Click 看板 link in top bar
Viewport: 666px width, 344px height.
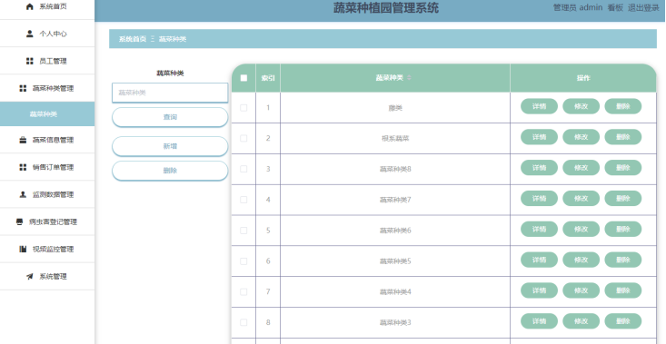click(x=615, y=7)
